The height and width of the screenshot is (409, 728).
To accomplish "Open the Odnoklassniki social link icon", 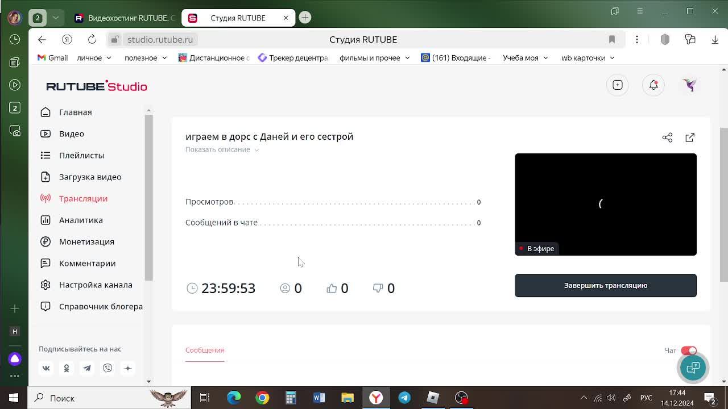I will point(67,368).
